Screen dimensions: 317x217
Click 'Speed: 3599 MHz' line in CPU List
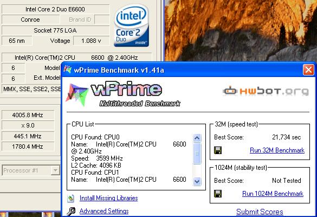97,158
